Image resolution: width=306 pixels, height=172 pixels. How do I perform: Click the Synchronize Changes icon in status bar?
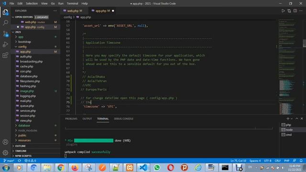[x=19, y=161]
